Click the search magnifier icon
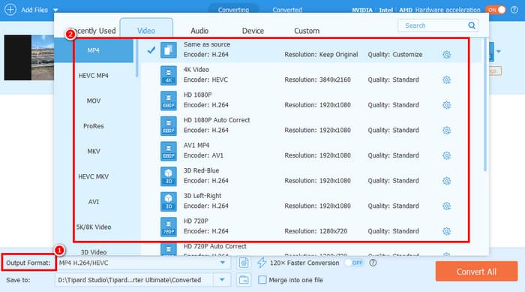This screenshot has height=292, width=525. 472,26
